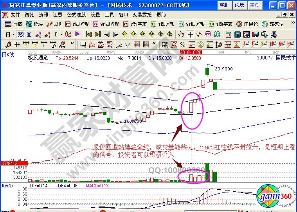The width and height of the screenshot is (297, 212).
Task: Click the floppy disk save icon
Action: tap(256, 34)
